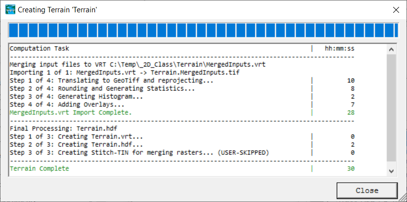407x202 pixels.
Task: Click the scrollbar down arrow
Action: (x=392, y=171)
